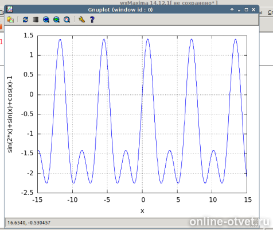This screenshot has width=273, height=230.
Task: Click the sin(2*x)+sin(x)+cos(x)-1 axis label
Action: (10, 114)
